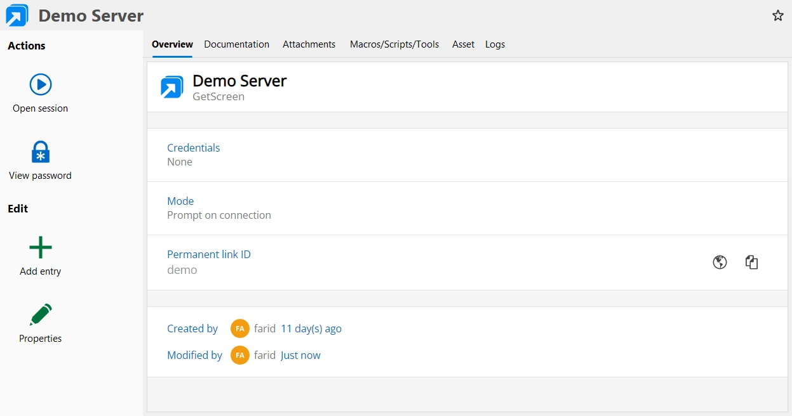Click the "Just now" modified timestamp
The image size is (792, 416).
(300, 355)
